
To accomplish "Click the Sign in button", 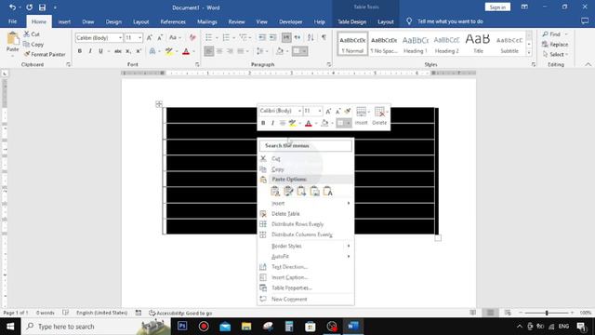I will (497, 7).
